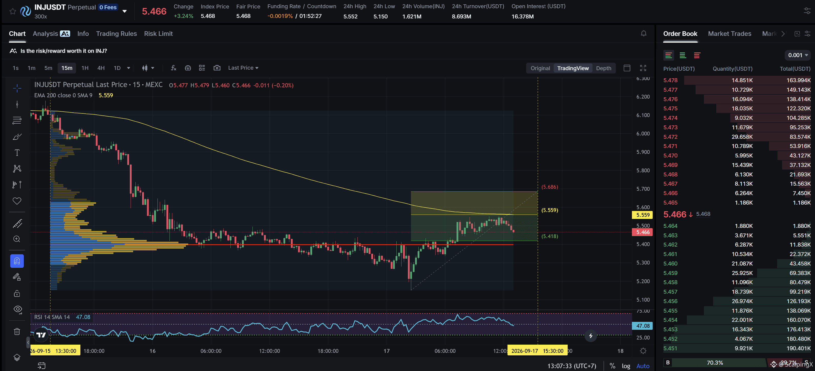The width and height of the screenshot is (815, 371).
Task: Take a chart snapshot with the camera icon
Action: click(217, 68)
